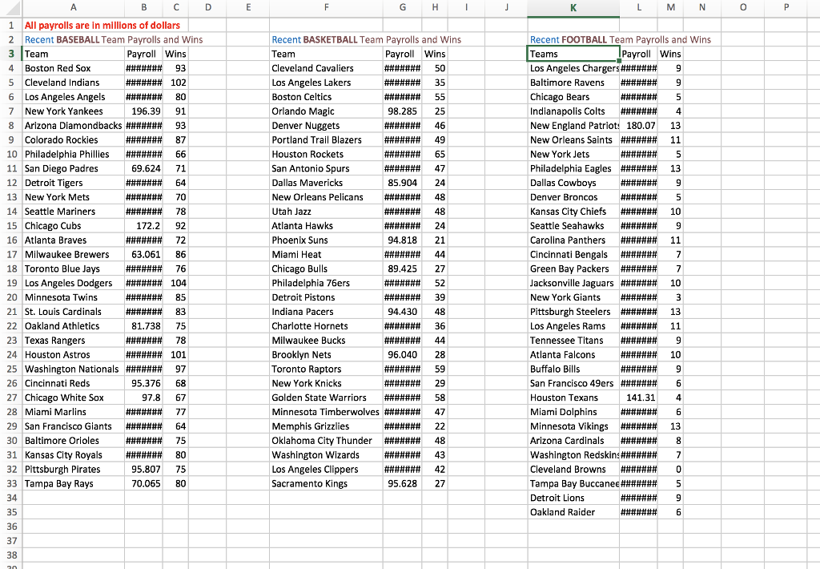Select the football 'Payroll' header cell
Viewport: 820px width, 569px height.
click(x=638, y=54)
